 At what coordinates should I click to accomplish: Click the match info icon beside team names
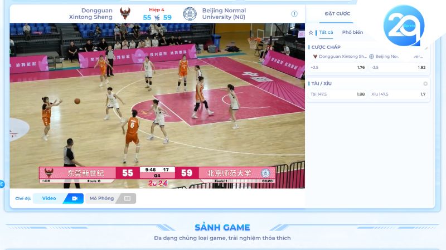(x=294, y=13)
